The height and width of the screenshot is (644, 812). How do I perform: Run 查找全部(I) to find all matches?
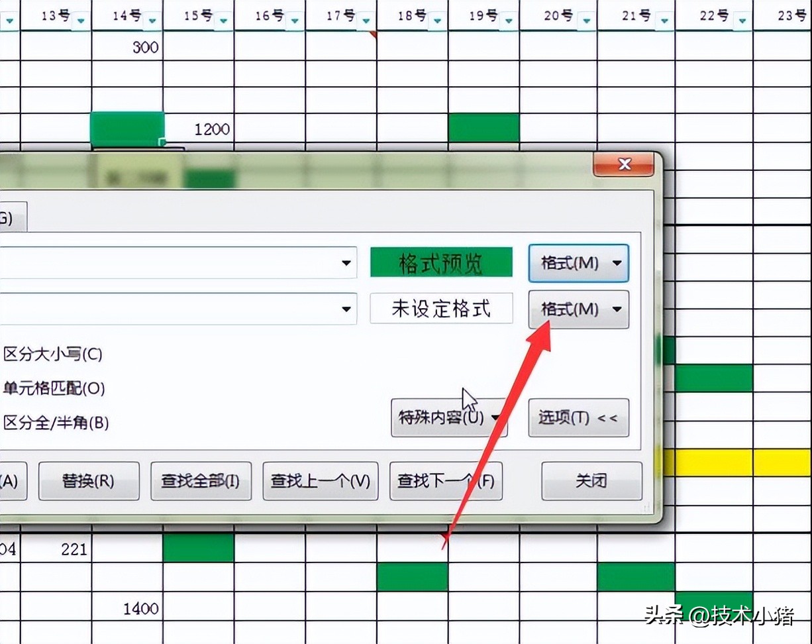pos(201,481)
